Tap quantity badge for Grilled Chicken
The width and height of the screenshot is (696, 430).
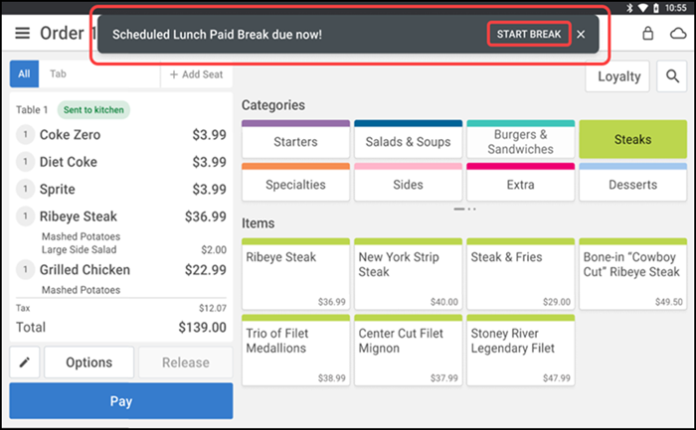click(x=25, y=269)
